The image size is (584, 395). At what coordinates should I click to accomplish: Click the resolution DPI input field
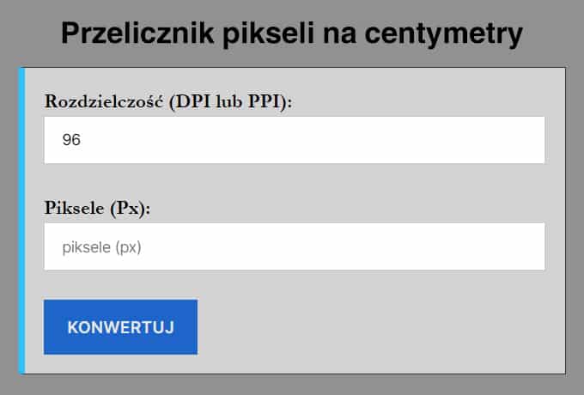coord(294,140)
